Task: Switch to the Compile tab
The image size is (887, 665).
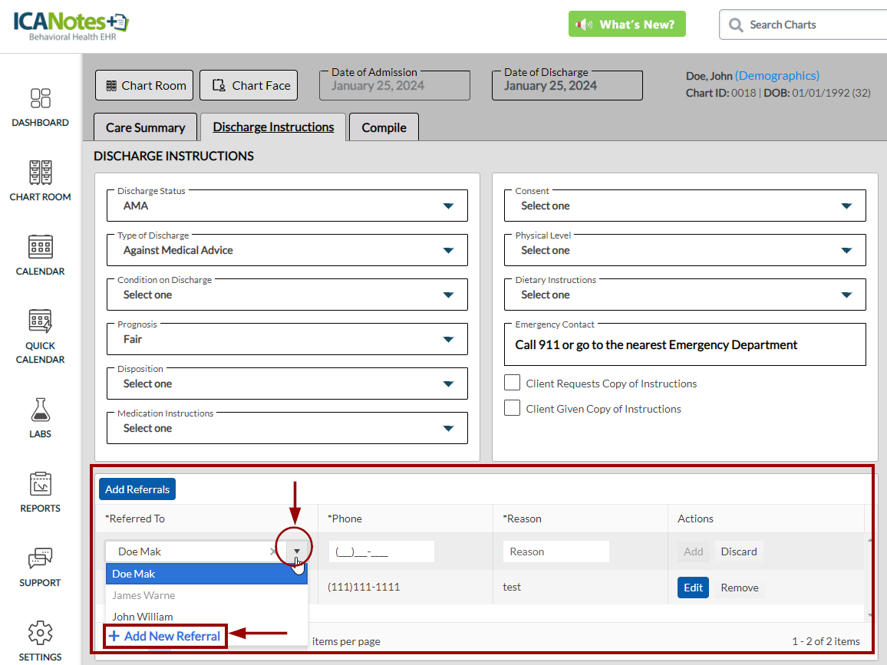Action: coord(384,127)
